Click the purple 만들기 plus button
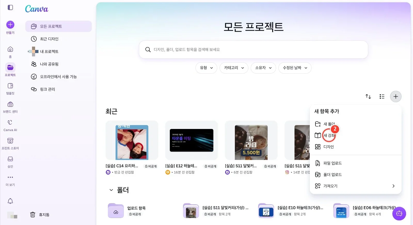Screen dimensions: 413x225 10,25
